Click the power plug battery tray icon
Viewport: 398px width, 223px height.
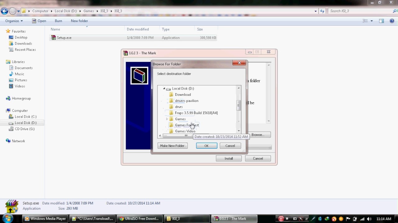click(x=355, y=219)
